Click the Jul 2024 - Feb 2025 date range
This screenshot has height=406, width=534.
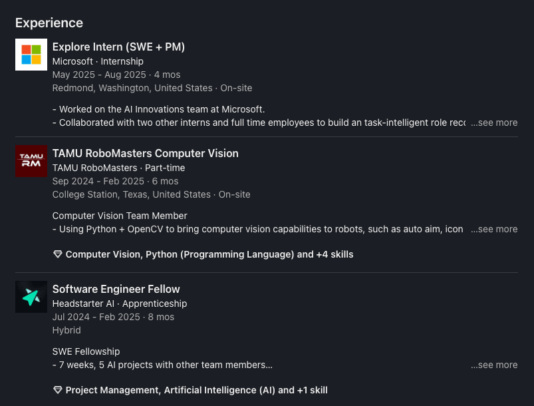click(x=96, y=317)
